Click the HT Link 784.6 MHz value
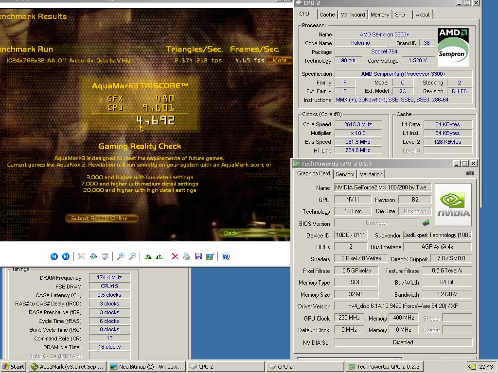498x373 pixels. click(x=358, y=151)
